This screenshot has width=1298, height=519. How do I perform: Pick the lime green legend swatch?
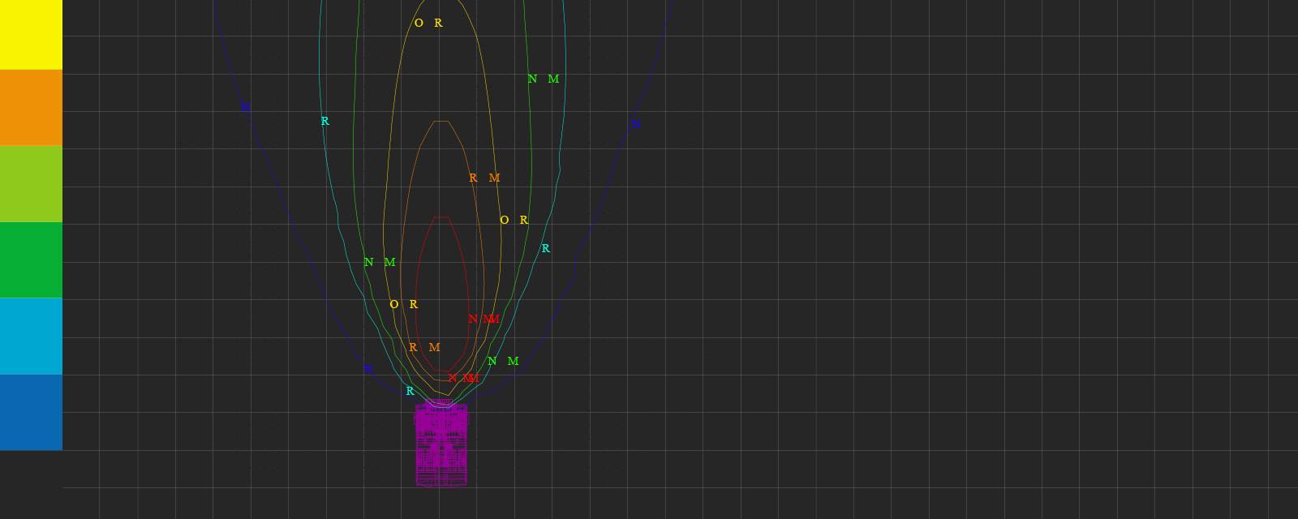pos(31,184)
